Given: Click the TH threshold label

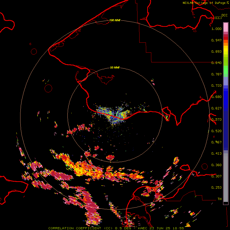Looking at the screenshot, I should [220, 199].
